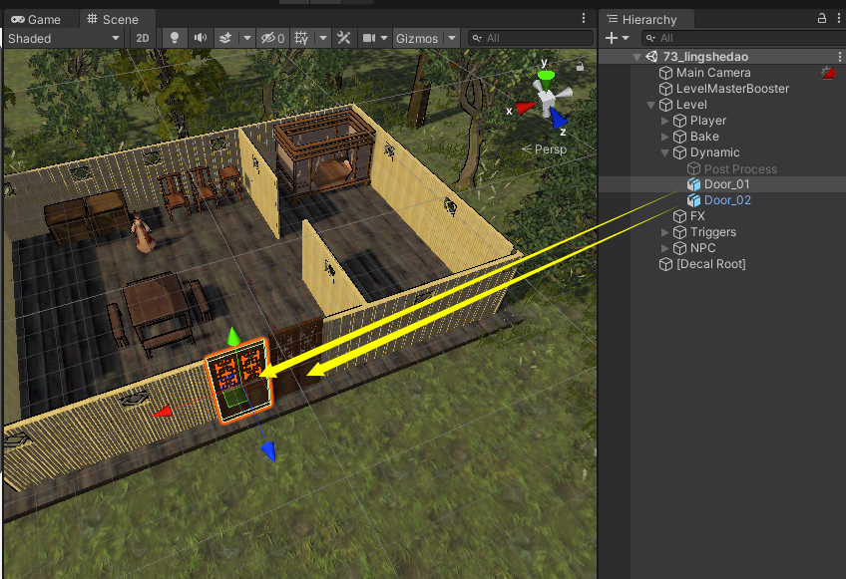The height and width of the screenshot is (579, 846).
Task: Select Bake object
Action: pos(704,137)
